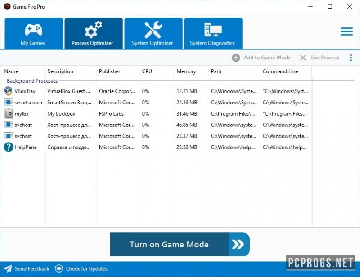Click the smartscreen process icon

[9, 102]
